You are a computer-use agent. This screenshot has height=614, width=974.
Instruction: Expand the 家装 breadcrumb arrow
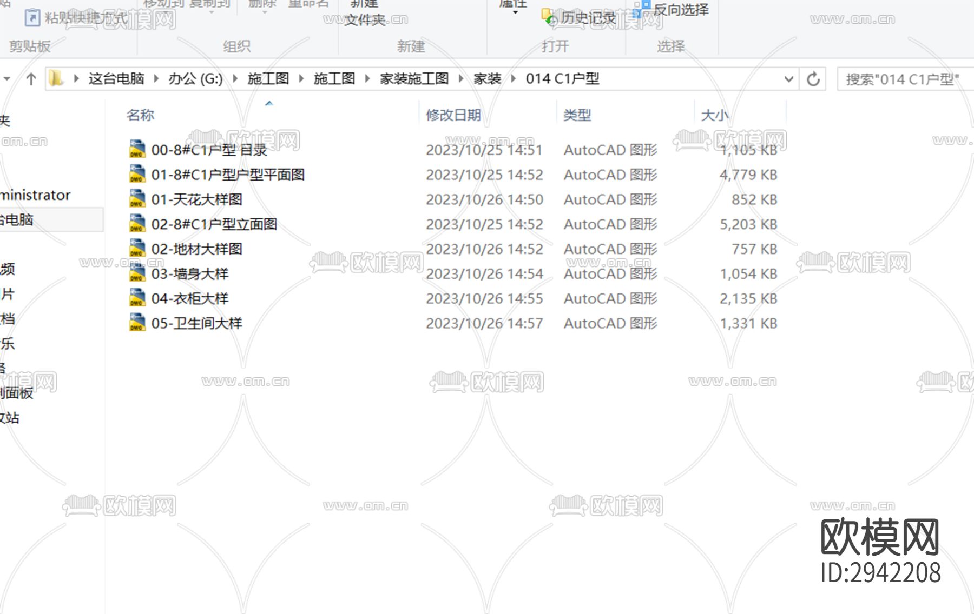[x=513, y=78]
